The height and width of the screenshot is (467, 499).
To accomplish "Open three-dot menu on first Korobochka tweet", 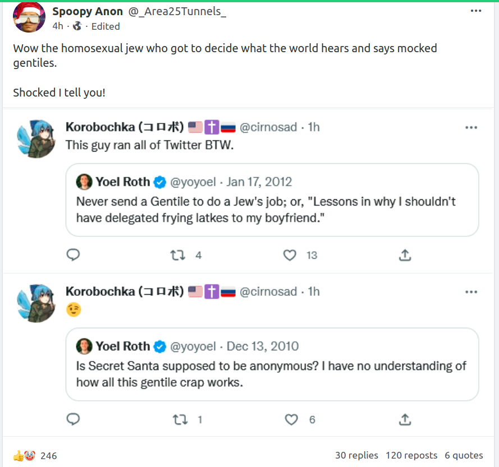I will point(471,127).
